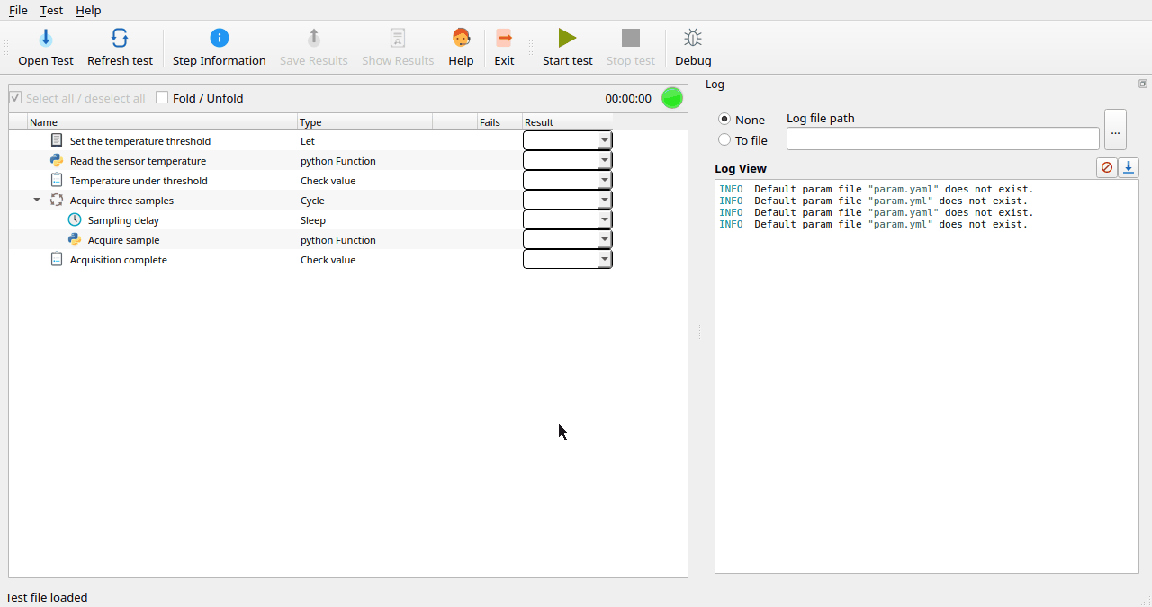Image resolution: width=1152 pixels, height=607 pixels.
Task: Select the Temperature under threshold step
Action: click(139, 181)
